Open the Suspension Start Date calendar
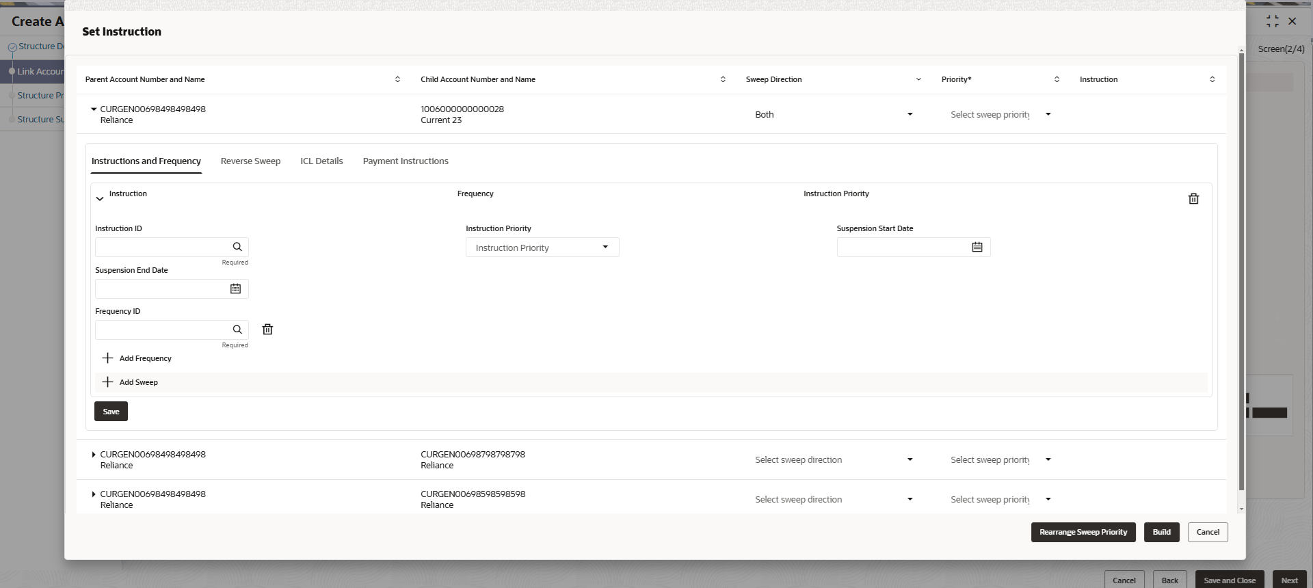 (977, 247)
